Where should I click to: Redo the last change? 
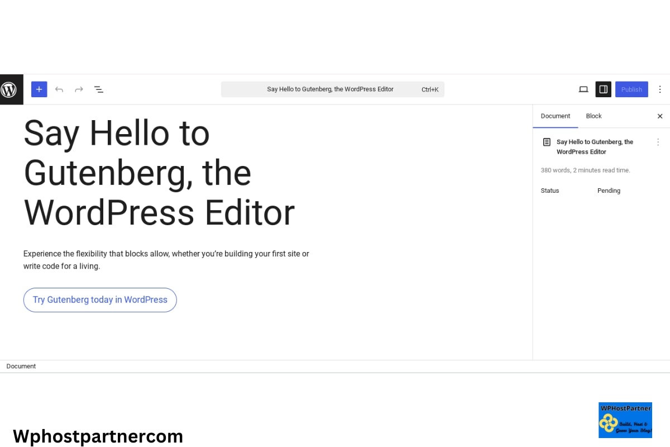(x=79, y=89)
